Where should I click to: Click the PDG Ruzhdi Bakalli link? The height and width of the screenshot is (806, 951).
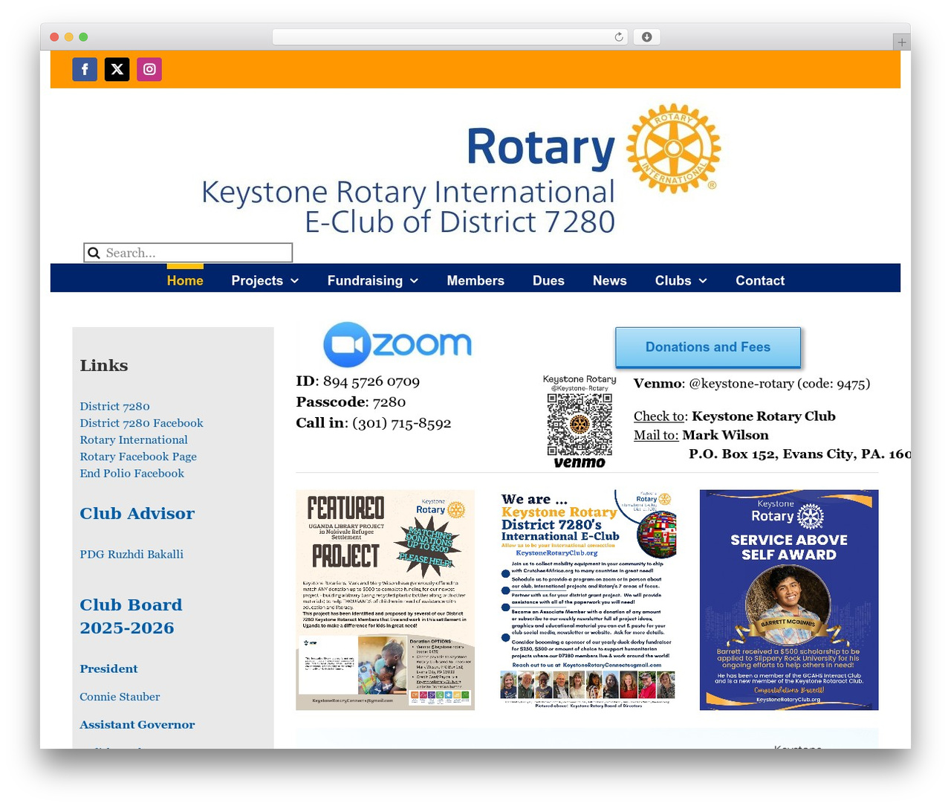tap(132, 554)
